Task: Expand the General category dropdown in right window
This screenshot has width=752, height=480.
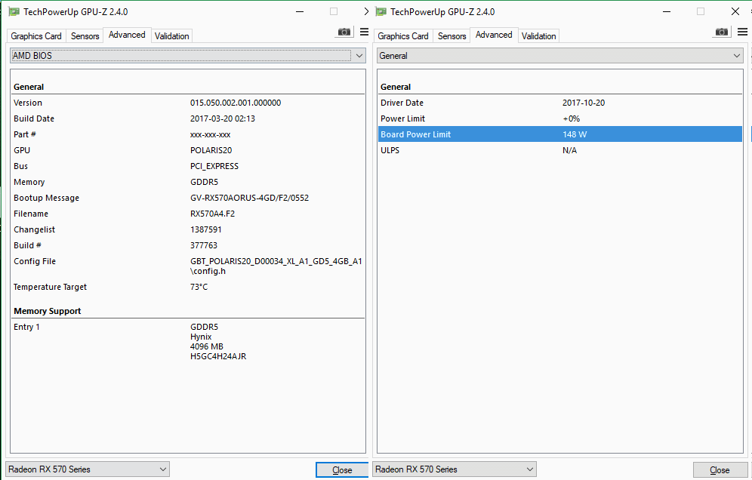Action: pyautogui.click(x=560, y=56)
